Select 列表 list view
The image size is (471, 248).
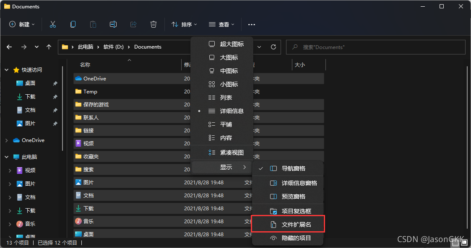tap(222, 98)
